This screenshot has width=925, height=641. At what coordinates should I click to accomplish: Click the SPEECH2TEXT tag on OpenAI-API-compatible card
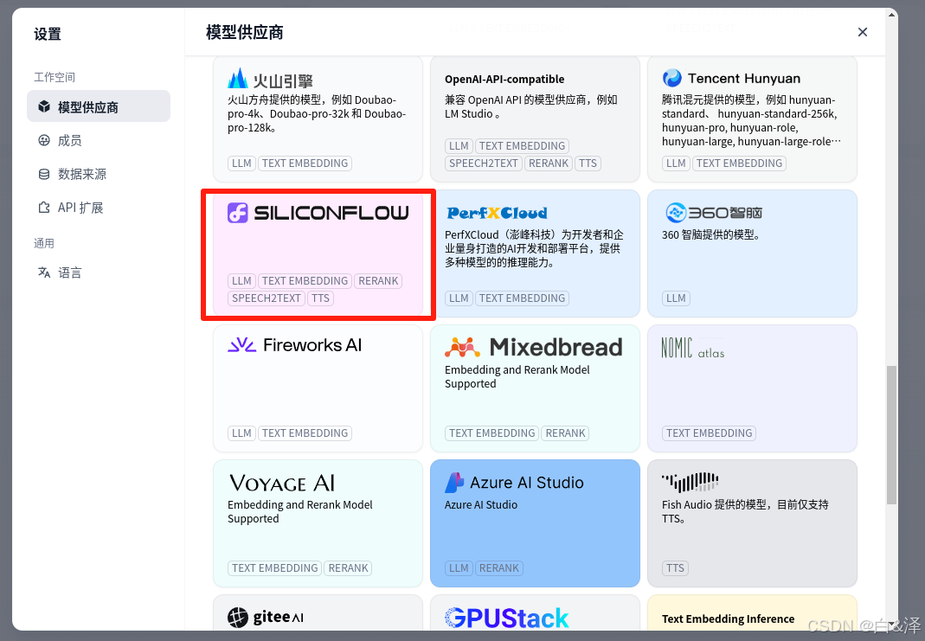pyautogui.click(x=483, y=163)
